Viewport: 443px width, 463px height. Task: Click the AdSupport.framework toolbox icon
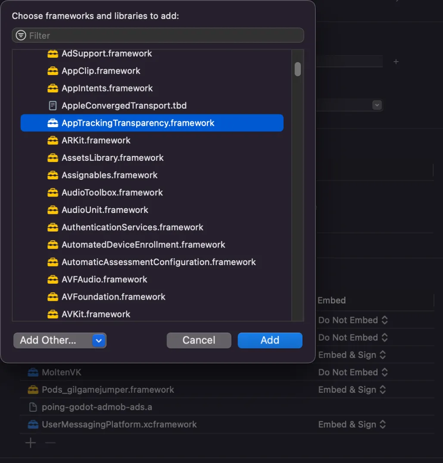53,54
